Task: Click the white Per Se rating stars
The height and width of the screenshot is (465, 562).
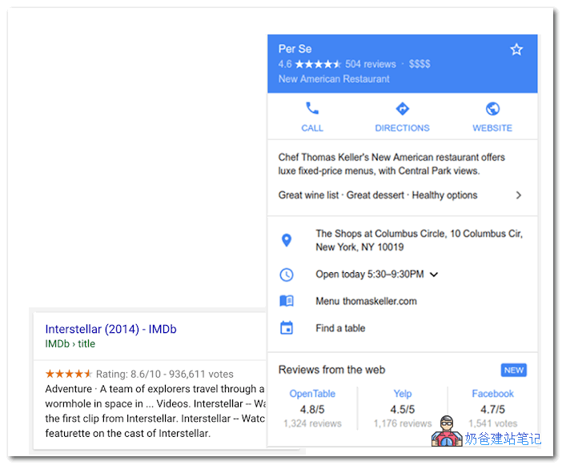Action: (318, 64)
